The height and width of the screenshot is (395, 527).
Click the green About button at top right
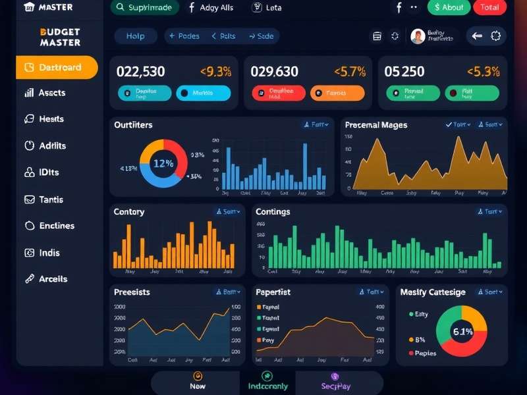tap(448, 8)
